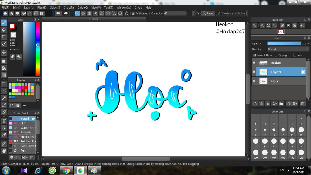This screenshot has height=175, width=311.
Task: Click the rainbow hue bar
Action: (x=38, y=49)
